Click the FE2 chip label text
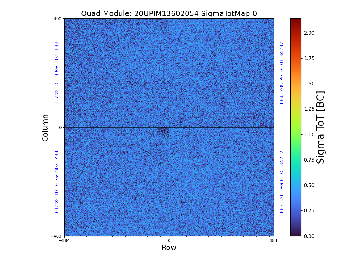 pyautogui.click(x=56, y=182)
